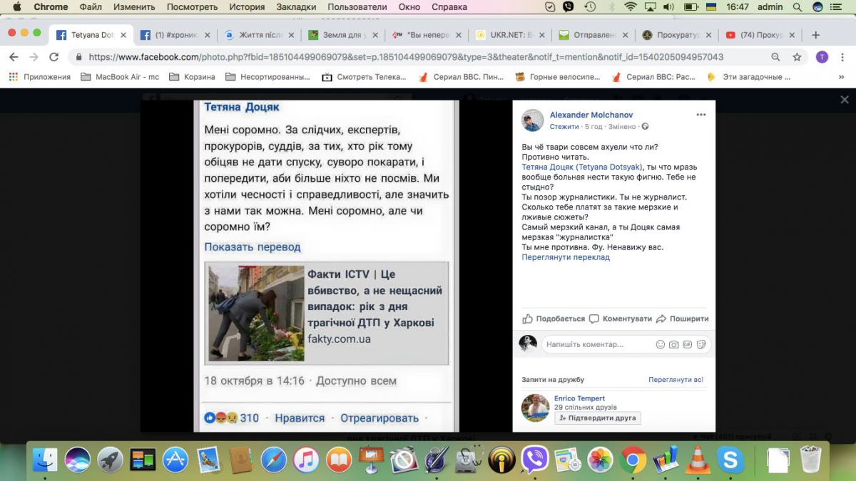Screen dimensions: 856x481
Task: Expand the hidden bookmarks overflow chevron
Action: click(x=842, y=77)
